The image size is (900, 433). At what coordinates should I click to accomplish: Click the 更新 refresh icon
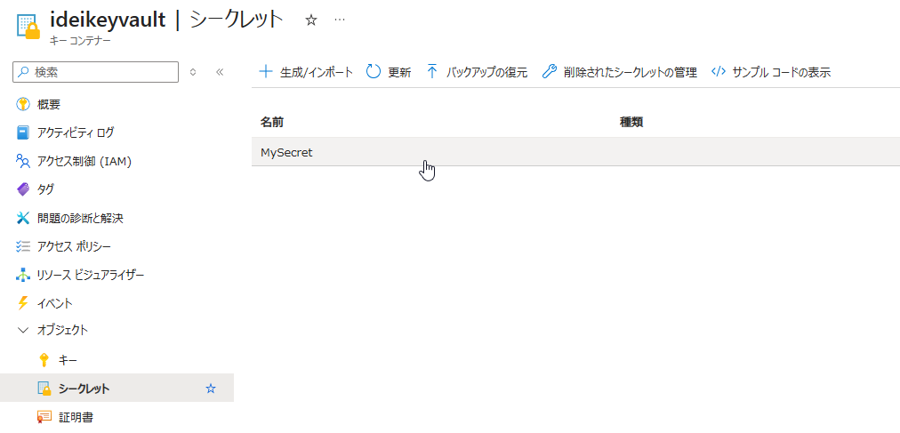374,72
